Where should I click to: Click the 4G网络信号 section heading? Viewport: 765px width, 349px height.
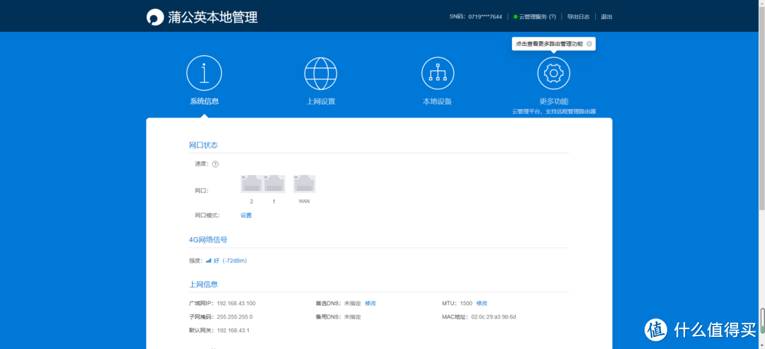[x=208, y=240]
